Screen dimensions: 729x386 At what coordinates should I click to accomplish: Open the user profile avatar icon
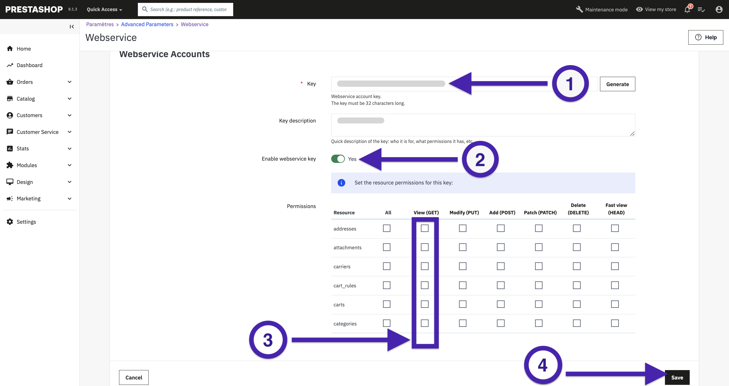[x=719, y=10]
